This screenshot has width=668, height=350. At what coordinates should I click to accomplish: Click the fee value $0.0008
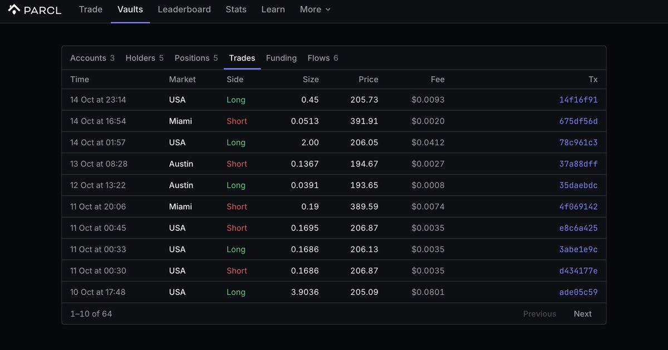click(x=428, y=185)
